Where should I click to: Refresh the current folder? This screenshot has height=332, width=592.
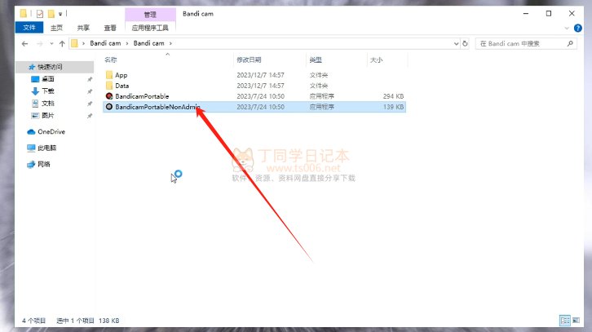coord(465,44)
